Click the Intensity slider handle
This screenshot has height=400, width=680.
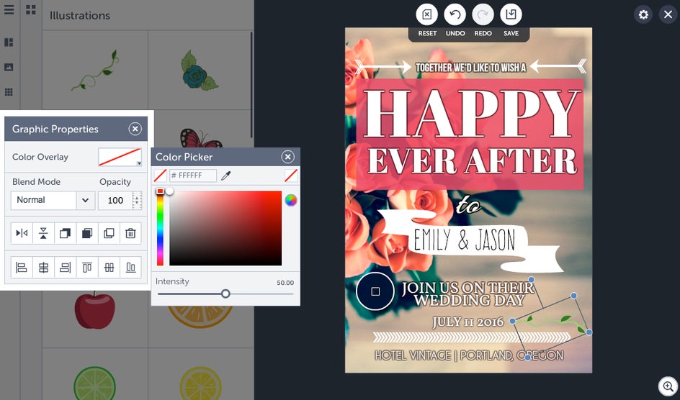225,294
